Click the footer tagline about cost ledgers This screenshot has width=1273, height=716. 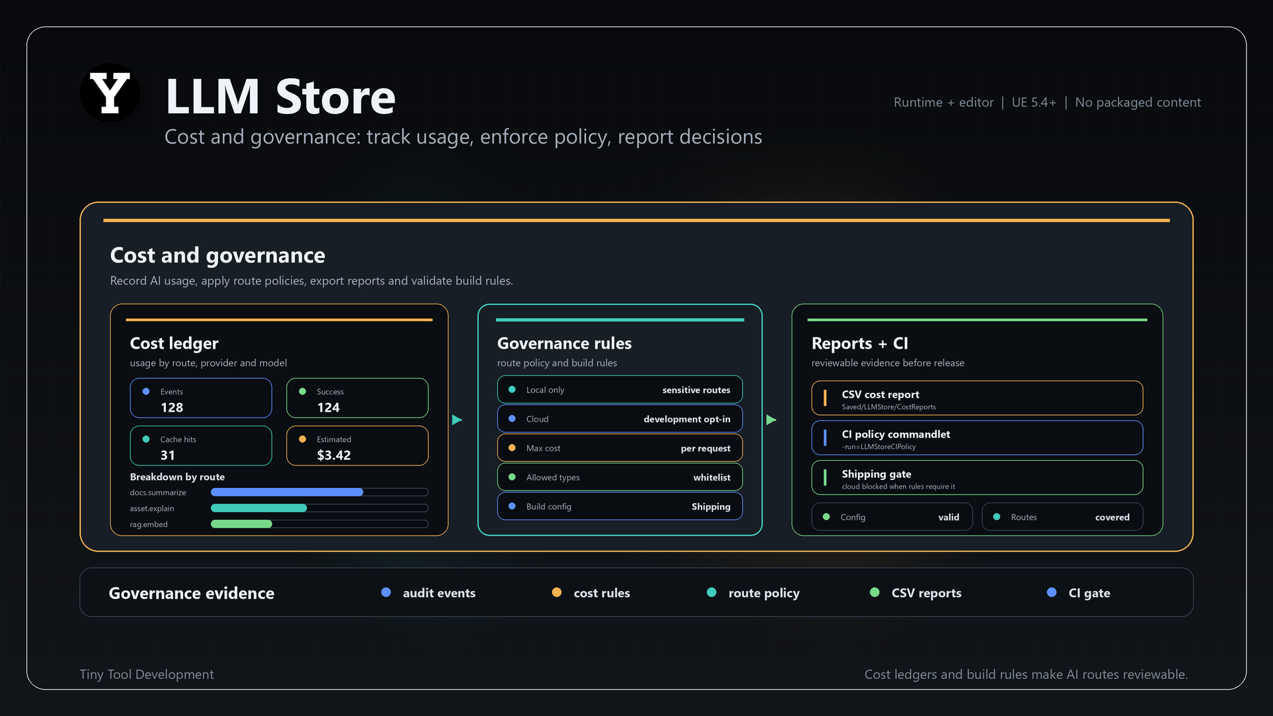pos(1026,674)
